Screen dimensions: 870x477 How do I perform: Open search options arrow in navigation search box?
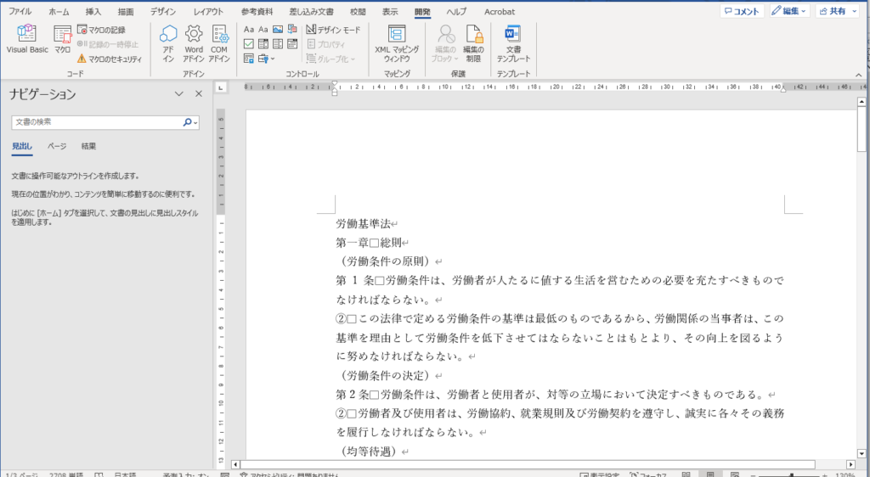click(x=196, y=123)
